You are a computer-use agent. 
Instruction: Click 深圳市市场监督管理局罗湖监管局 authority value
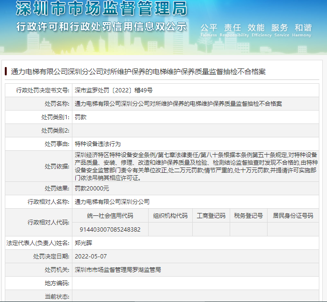click(x=118, y=270)
